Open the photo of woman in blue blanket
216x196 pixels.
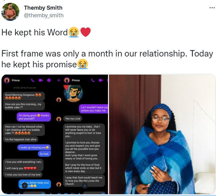[x=162, y=134]
